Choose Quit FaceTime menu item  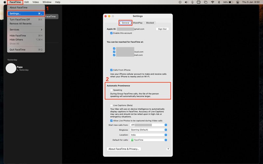(26, 50)
